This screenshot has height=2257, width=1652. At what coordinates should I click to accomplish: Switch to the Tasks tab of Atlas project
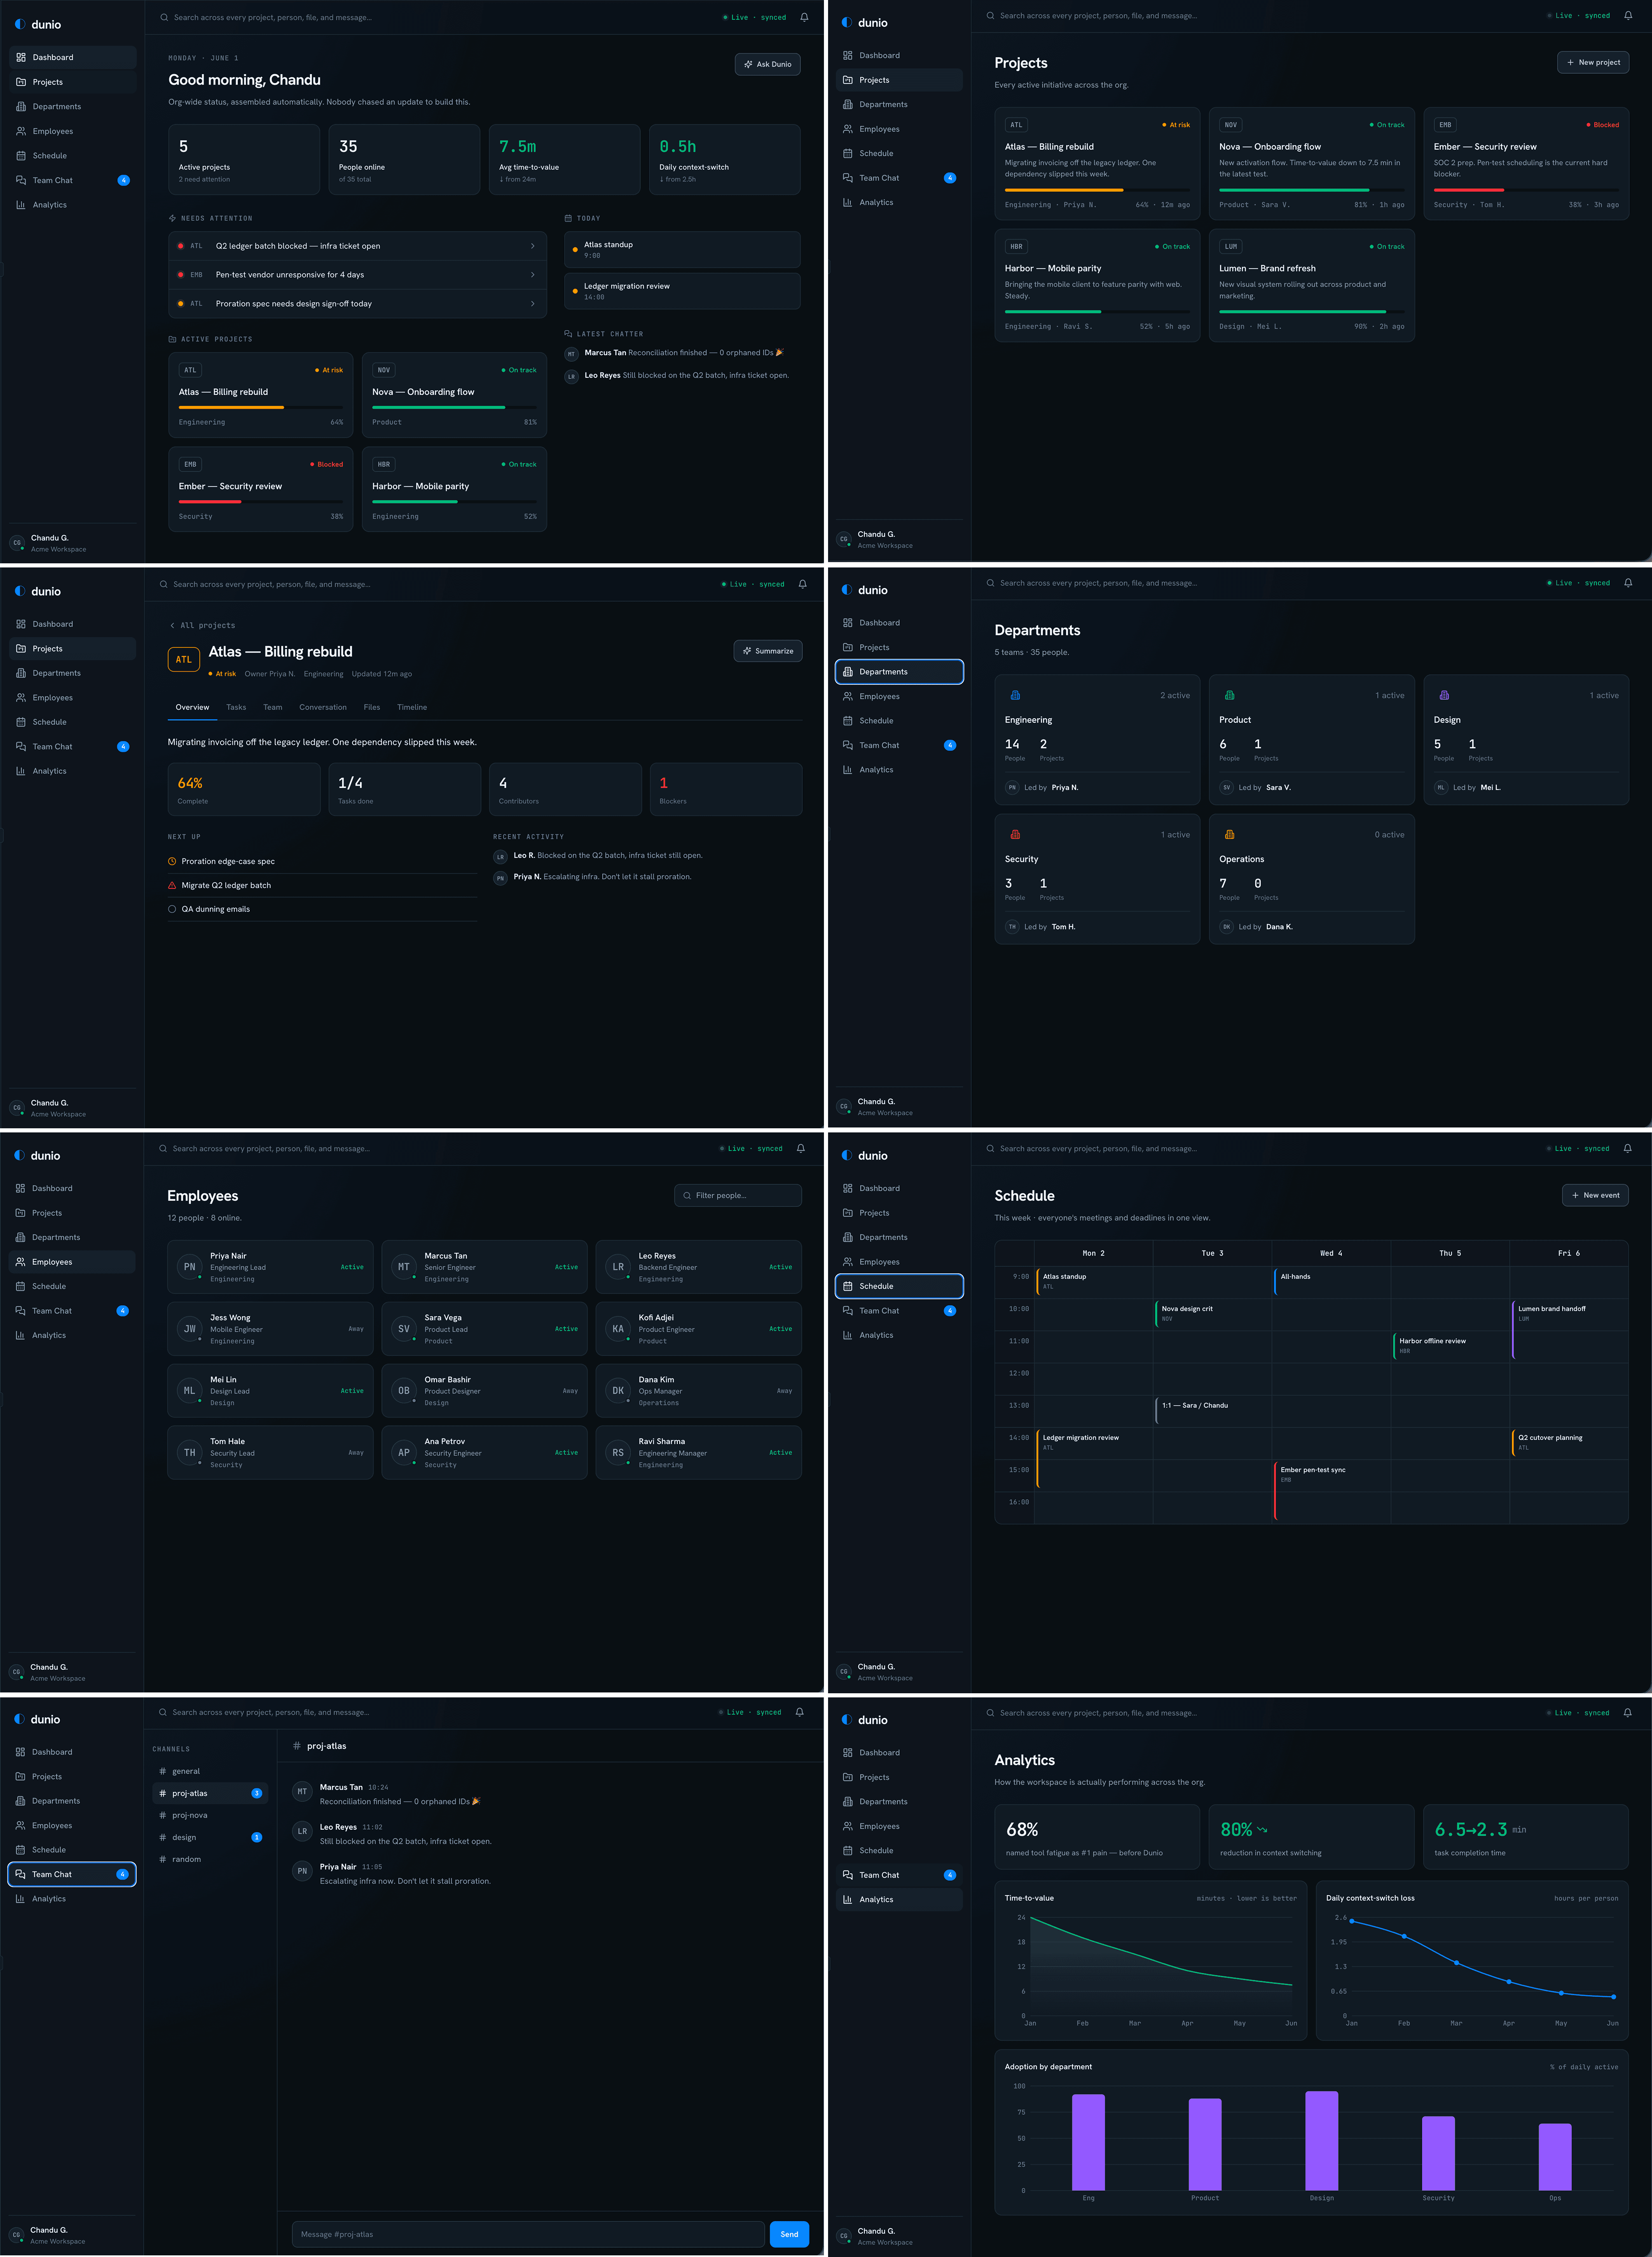pos(236,707)
